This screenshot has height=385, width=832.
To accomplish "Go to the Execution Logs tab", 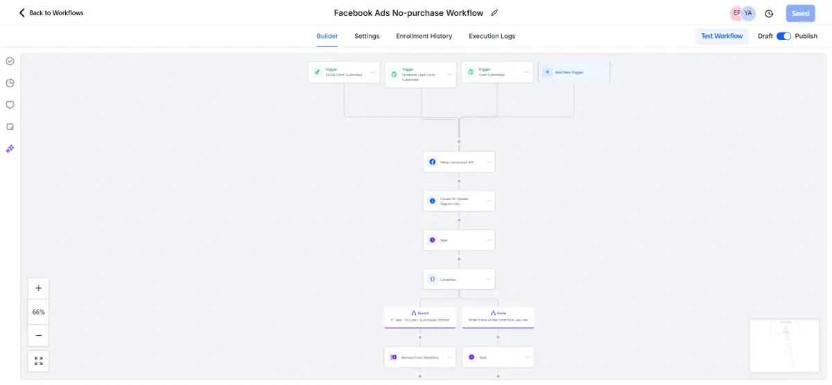I will (492, 36).
